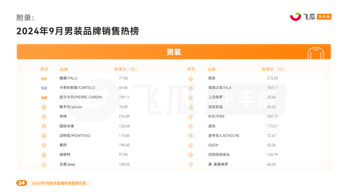Image resolution: width=348 pixels, height=196 pixels.
Task: Click the brand name 啄木鸟/plover
Action: point(71,107)
